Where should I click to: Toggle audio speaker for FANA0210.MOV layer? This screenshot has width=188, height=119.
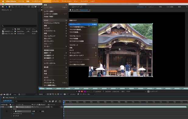[x=3, y=107]
